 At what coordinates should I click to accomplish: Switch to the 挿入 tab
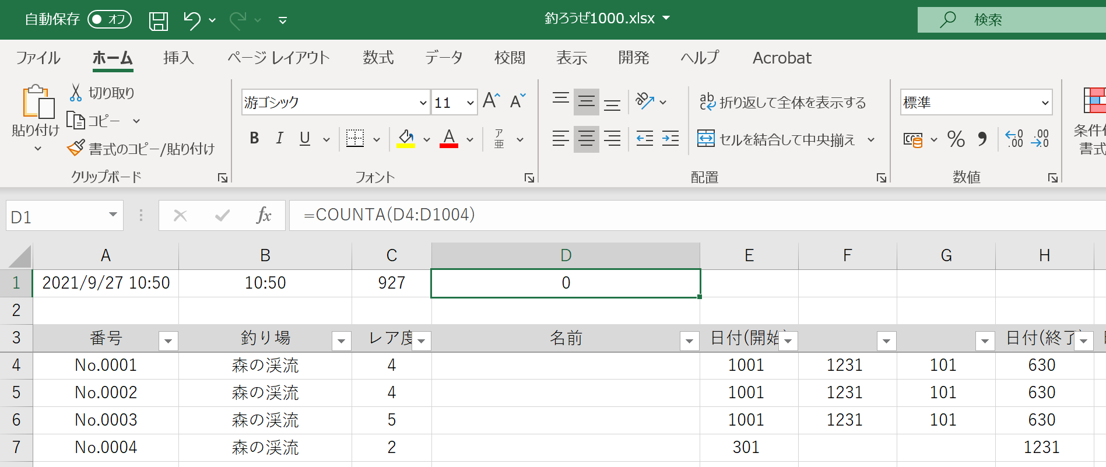tap(178, 58)
